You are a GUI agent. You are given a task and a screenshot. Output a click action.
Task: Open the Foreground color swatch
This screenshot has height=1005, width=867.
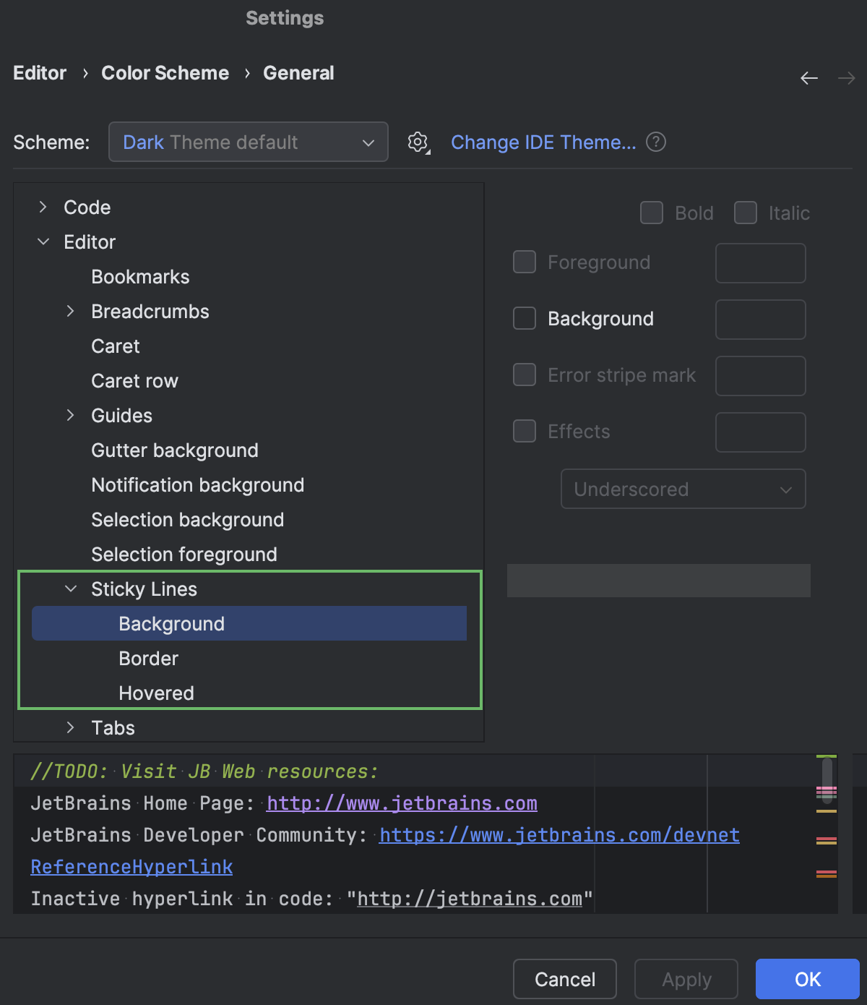point(761,263)
